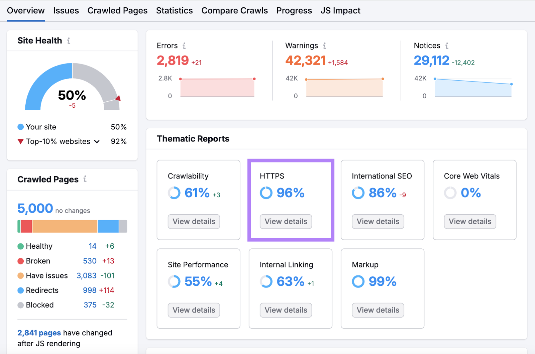Open the 2,841 pages link
The height and width of the screenshot is (354, 535).
tap(39, 333)
